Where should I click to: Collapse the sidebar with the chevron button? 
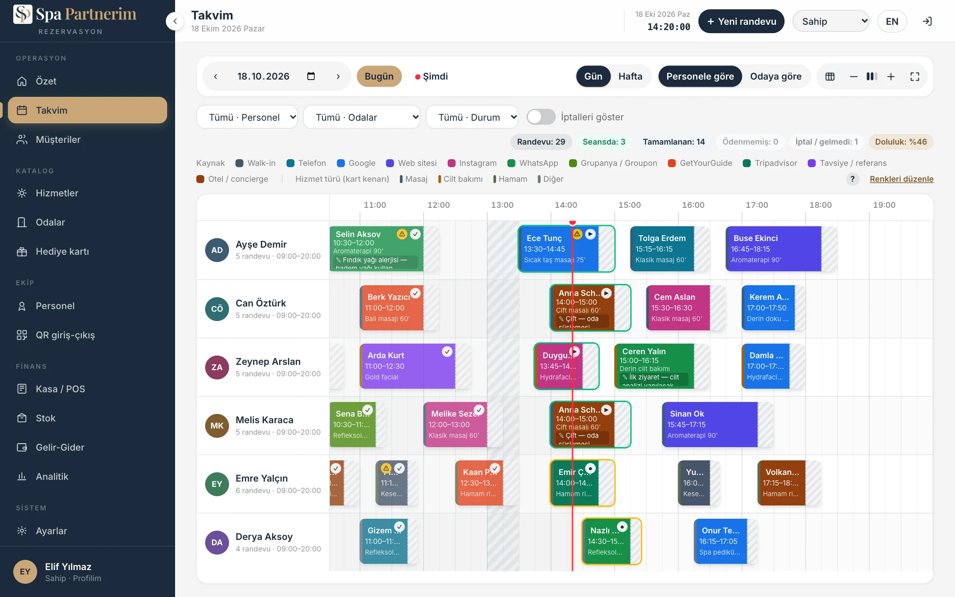point(175,21)
